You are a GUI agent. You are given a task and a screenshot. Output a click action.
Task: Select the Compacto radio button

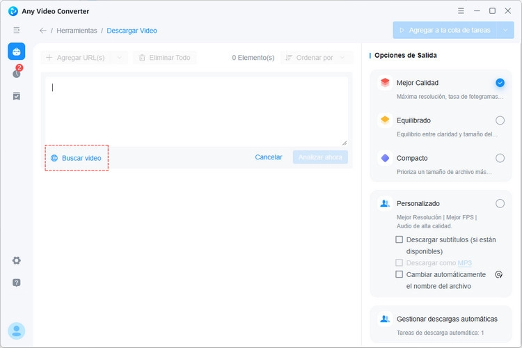(x=500, y=158)
